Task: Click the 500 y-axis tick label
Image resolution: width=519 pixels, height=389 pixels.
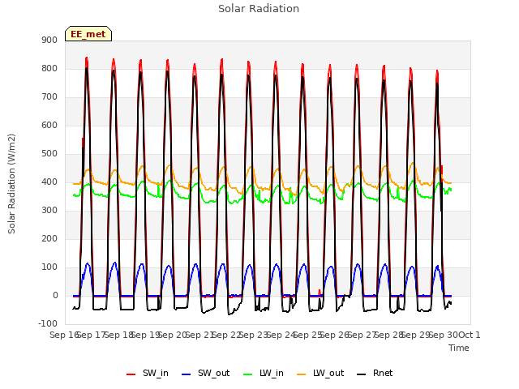Action: coord(49,154)
